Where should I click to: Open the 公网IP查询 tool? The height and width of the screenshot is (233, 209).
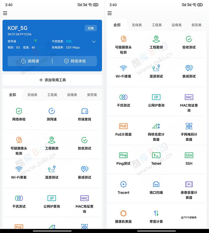tap(156, 100)
